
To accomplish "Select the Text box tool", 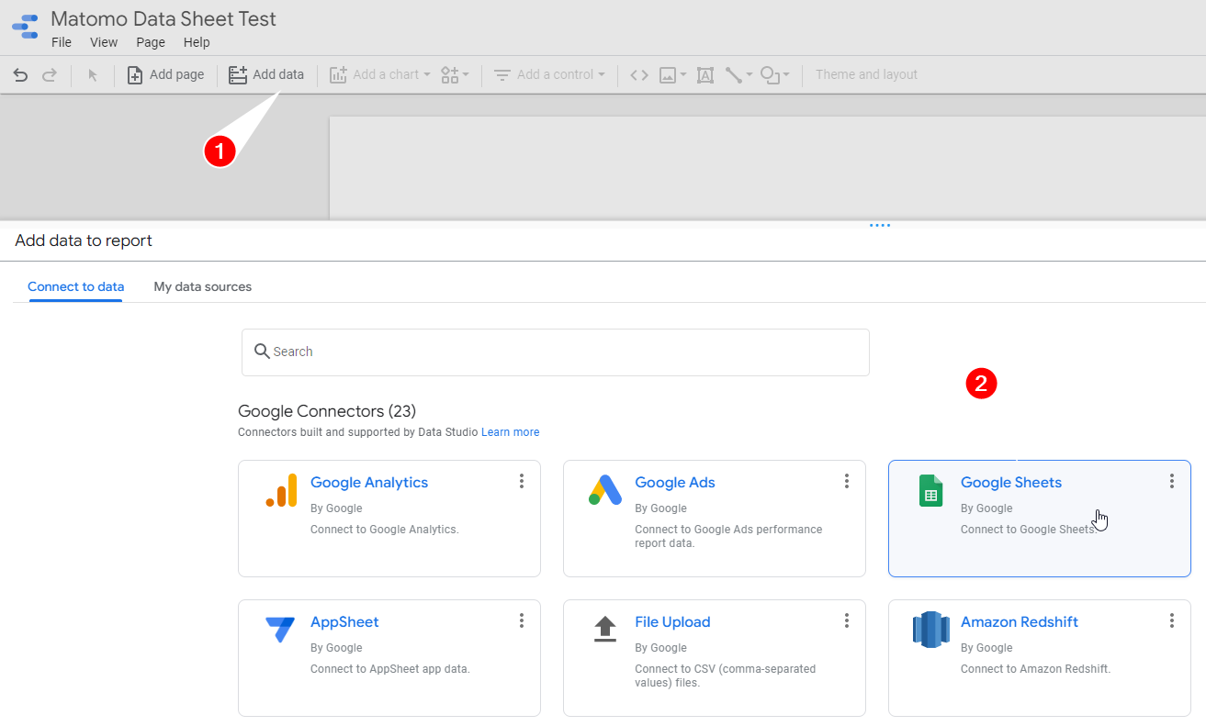I will [x=705, y=75].
